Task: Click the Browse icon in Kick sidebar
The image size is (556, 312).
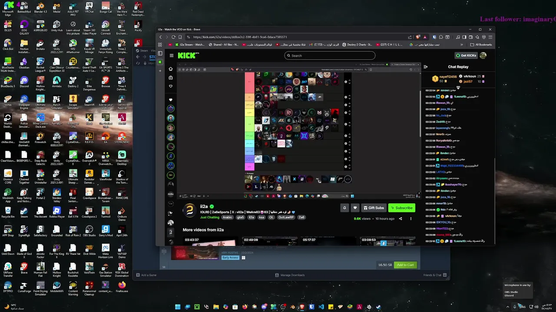Action: (171, 78)
